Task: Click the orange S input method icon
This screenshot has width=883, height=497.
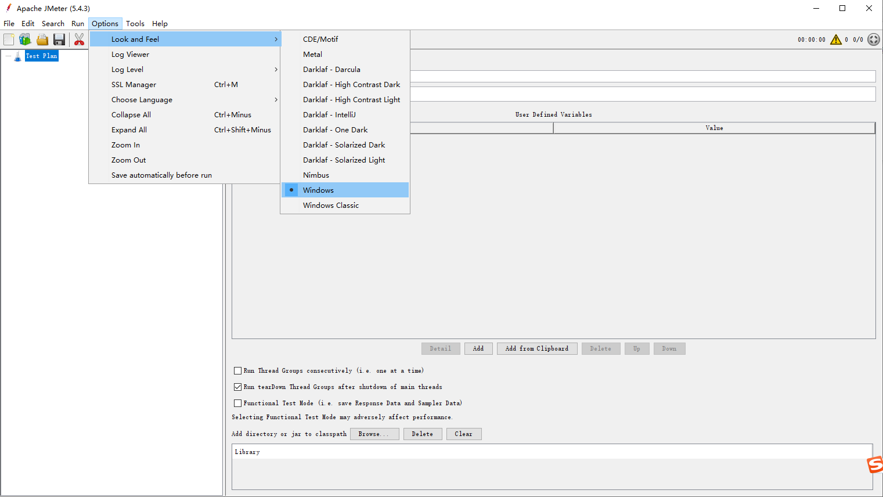Action: (x=875, y=464)
